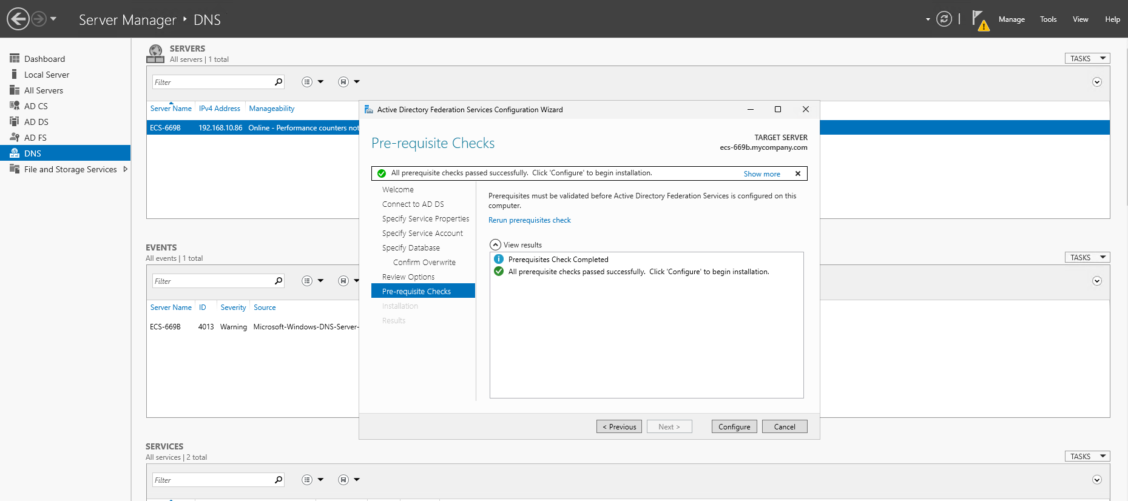Screen dimensions: 1128x501
Task: Dismiss the prerequisite success notification bar
Action: [798, 173]
